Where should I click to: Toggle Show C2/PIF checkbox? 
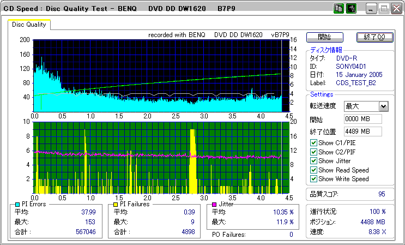click(x=313, y=152)
